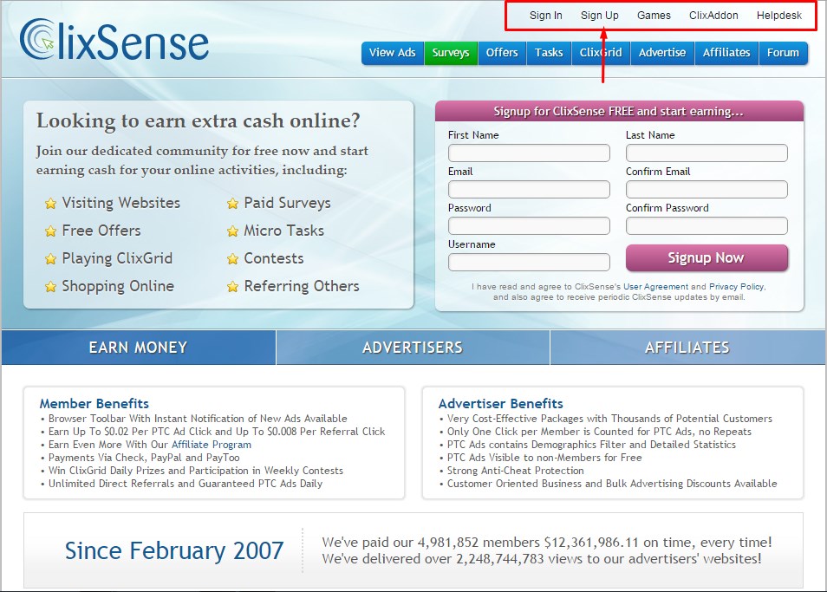Click 'PTC Ads Visible to non-Members for Free'
Viewport: 827px width, 592px height.
point(544,458)
